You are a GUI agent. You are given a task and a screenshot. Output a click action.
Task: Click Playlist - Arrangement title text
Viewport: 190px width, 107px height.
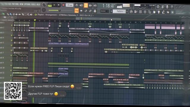pyautogui.click(x=47, y=15)
